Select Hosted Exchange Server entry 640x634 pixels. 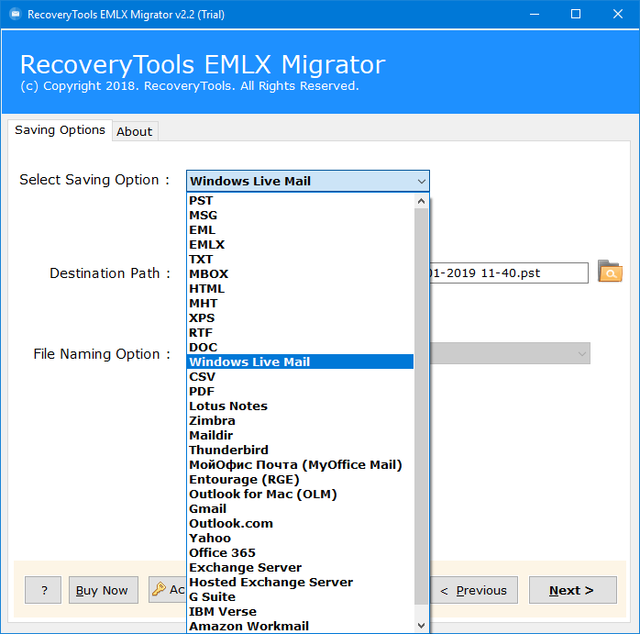coord(300,583)
